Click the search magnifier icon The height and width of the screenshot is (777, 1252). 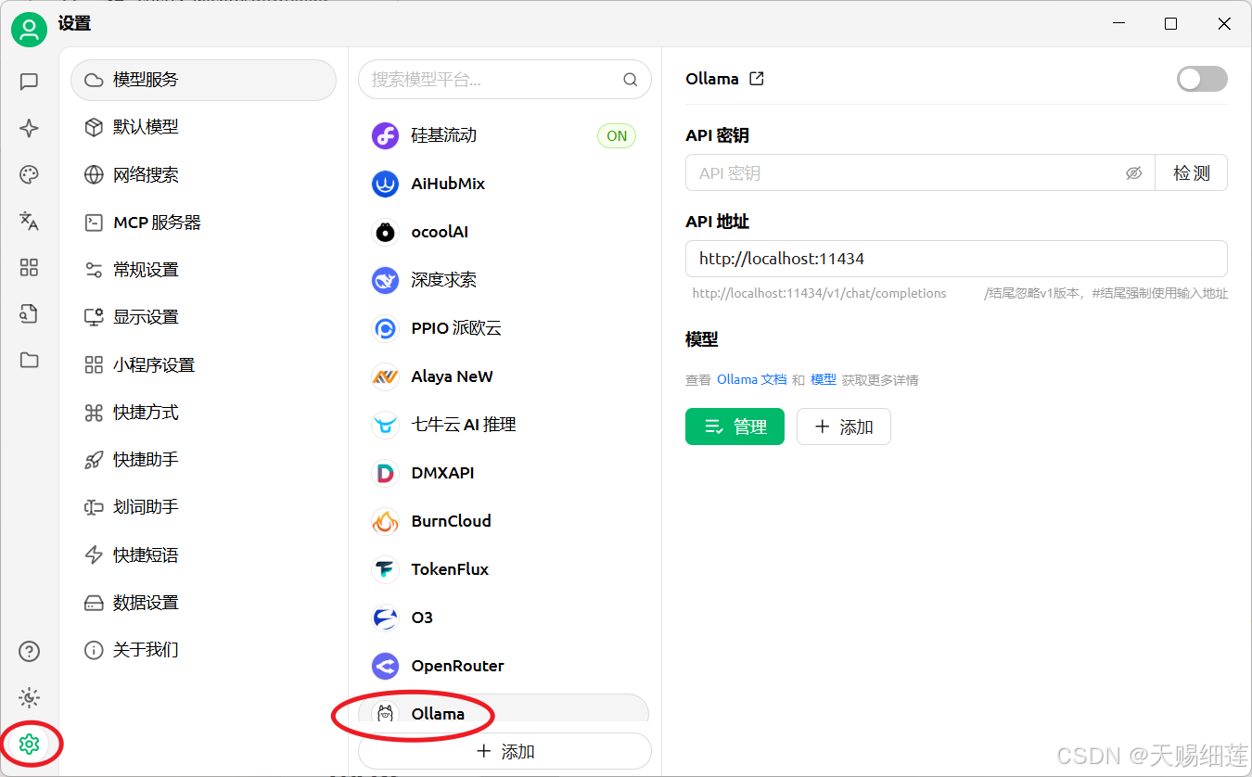coord(631,80)
